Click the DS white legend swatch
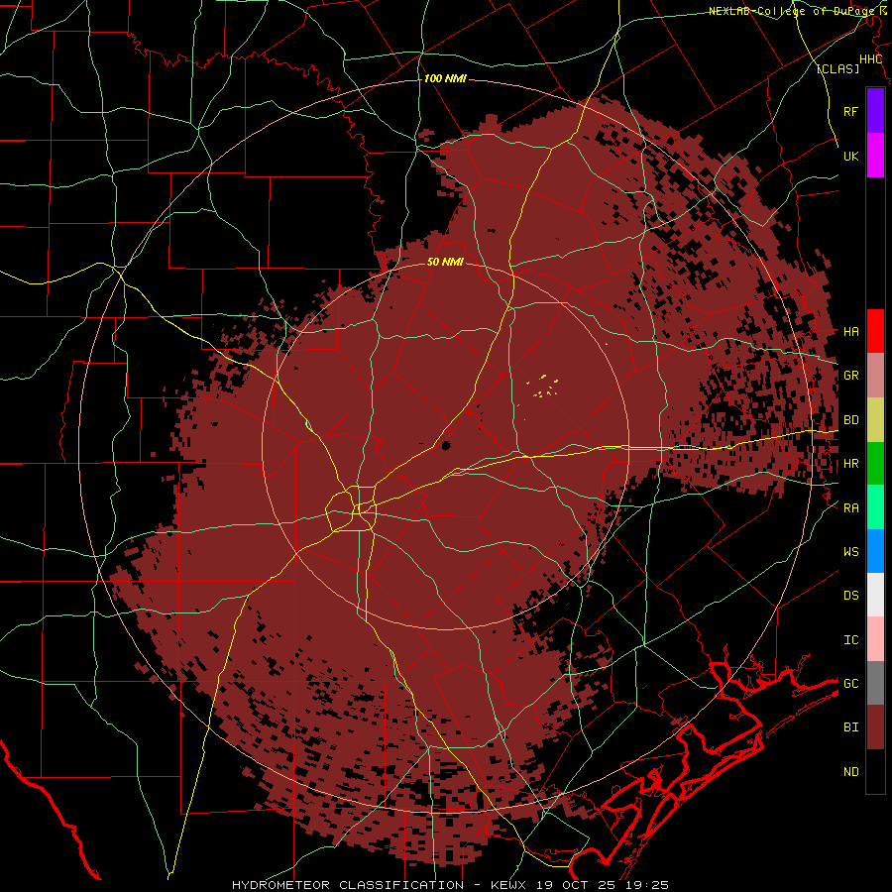This screenshot has width=892, height=892. tap(875, 595)
